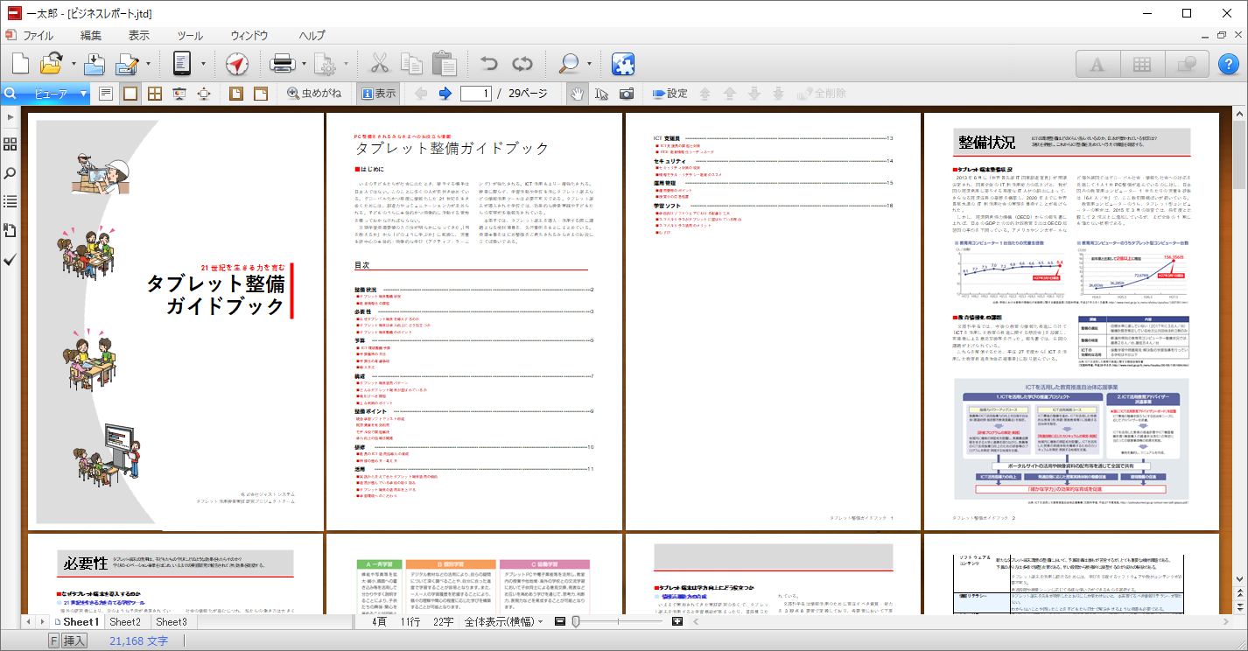1248x651 pixels.
Task: Click the red compass navigation icon
Action: point(237,64)
